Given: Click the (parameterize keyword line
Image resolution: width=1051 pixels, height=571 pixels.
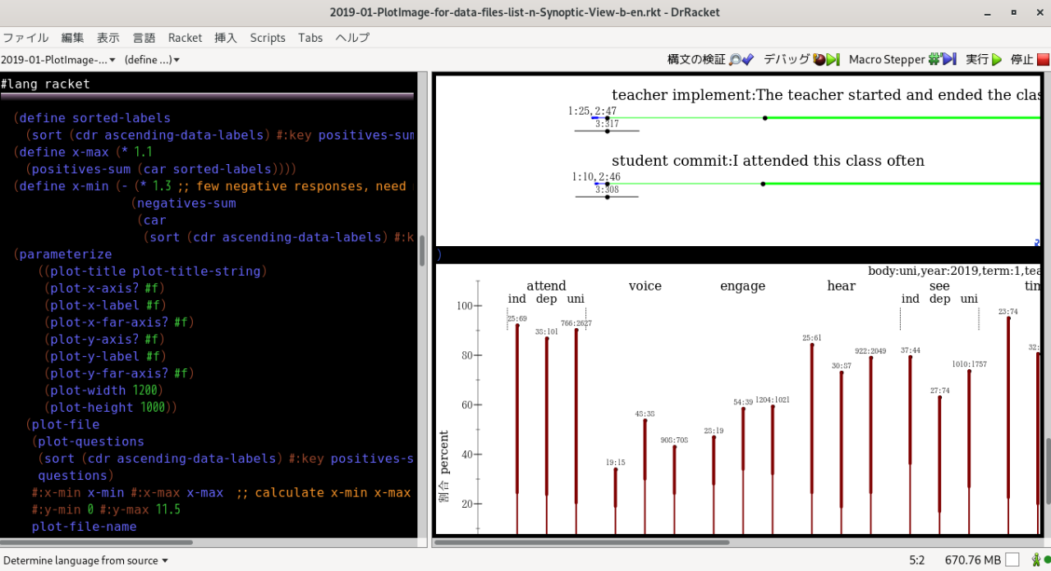Looking at the screenshot, I should point(62,254).
